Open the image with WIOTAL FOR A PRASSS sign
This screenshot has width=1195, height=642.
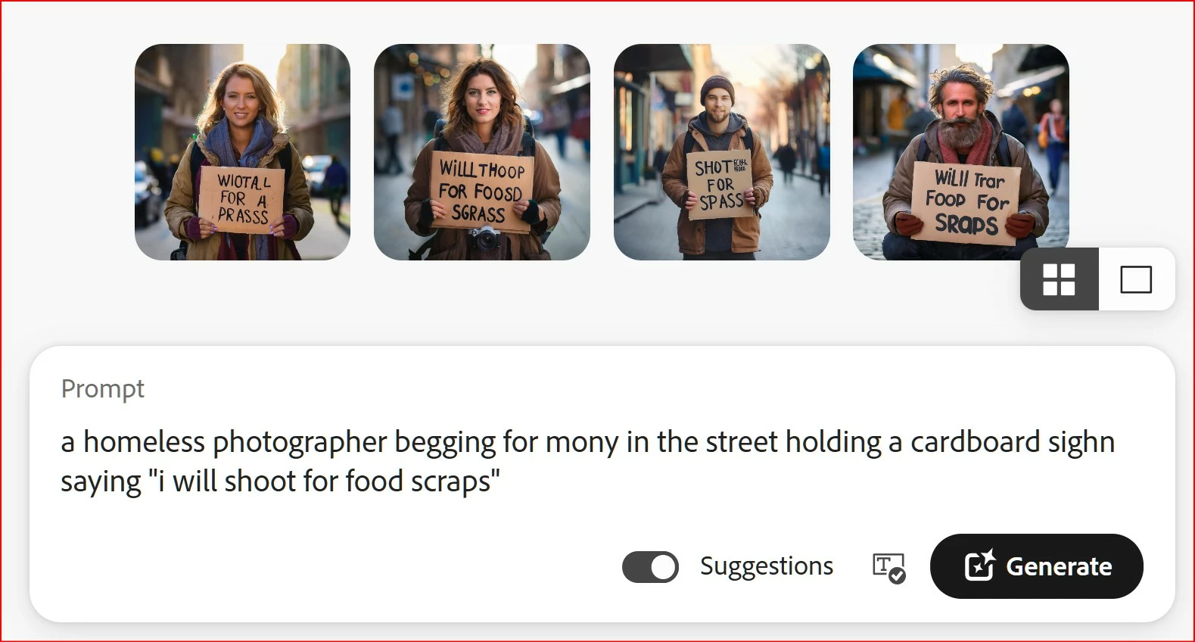242,152
